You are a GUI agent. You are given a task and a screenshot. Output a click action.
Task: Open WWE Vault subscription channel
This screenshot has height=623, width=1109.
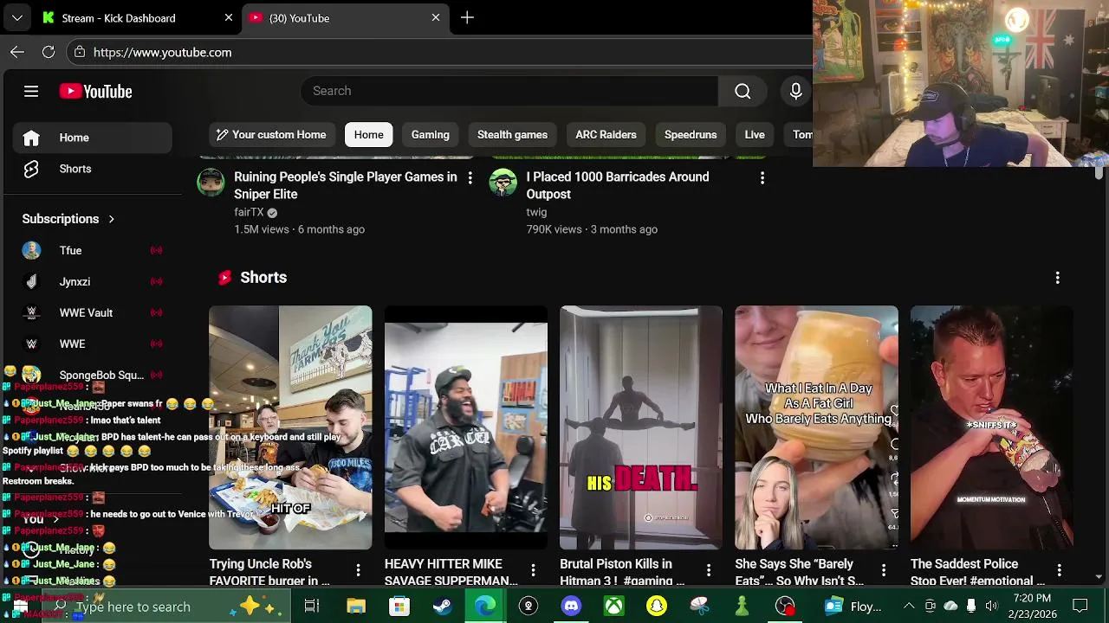93,312
